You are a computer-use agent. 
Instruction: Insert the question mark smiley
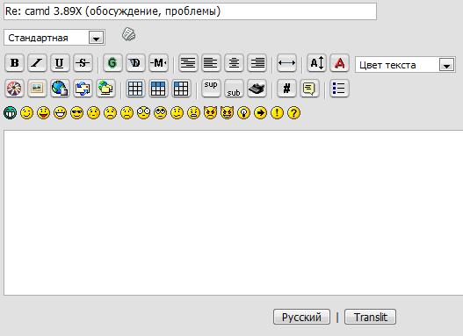[x=293, y=113]
